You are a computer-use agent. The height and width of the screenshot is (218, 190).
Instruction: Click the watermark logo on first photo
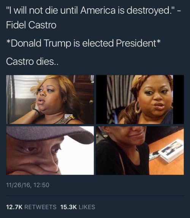coord(70,117)
